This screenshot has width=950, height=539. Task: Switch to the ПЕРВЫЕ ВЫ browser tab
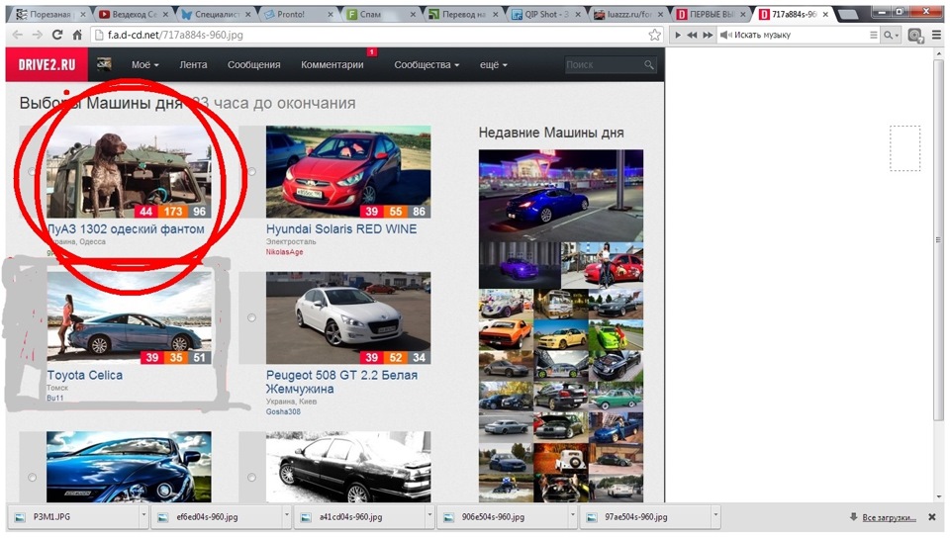pyautogui.click(x=710, y=14)
